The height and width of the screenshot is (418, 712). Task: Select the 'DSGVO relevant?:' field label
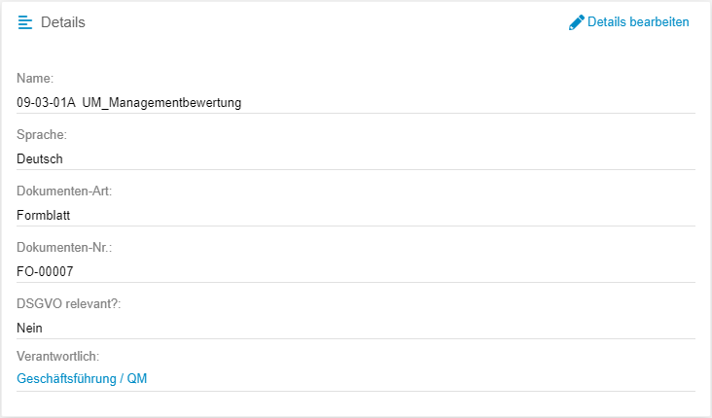tap(68, 303)
